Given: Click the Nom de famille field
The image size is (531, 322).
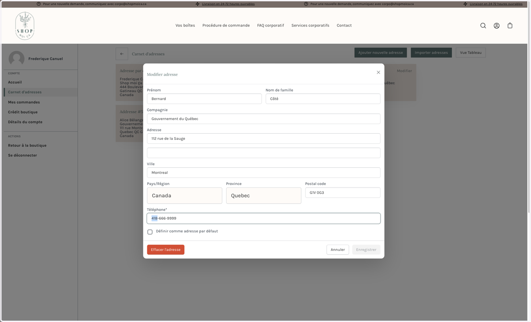Looking at the screenshot, I should [323, 99].
